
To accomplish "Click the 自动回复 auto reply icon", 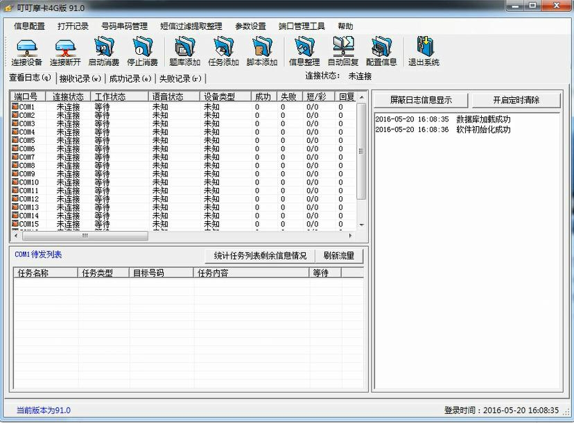I will pos(342,52).
